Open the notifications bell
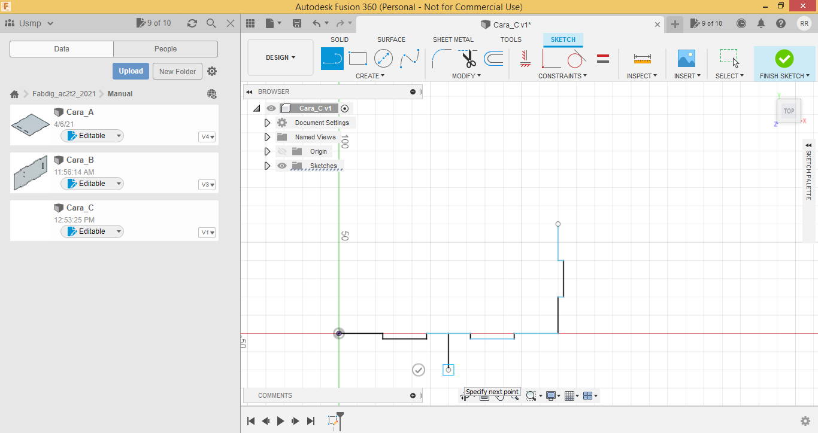The width and height of the screenshot is (818, 433). (x=761, y=23)
